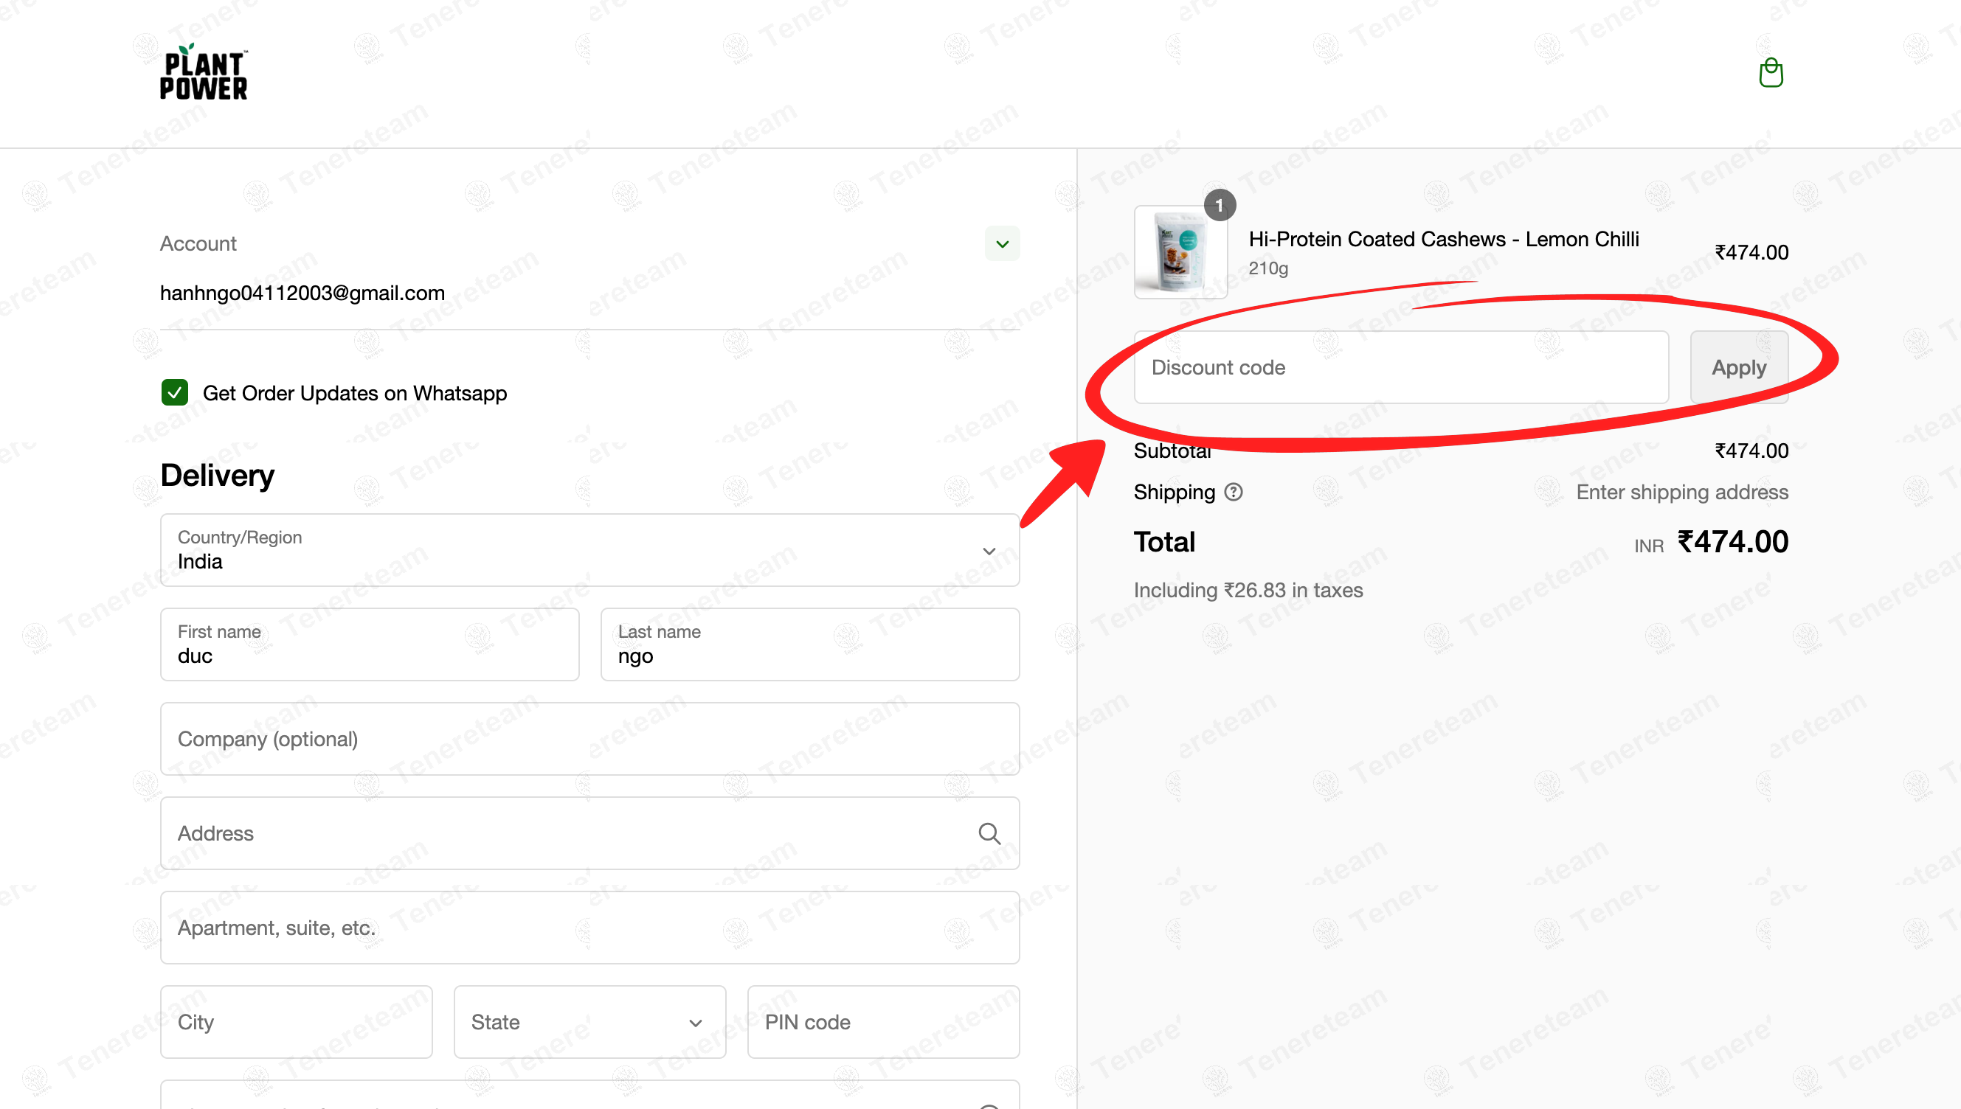1961x1109 pixels.
Task: Focus the Discount code field
Action: (x=1401, y=367)
